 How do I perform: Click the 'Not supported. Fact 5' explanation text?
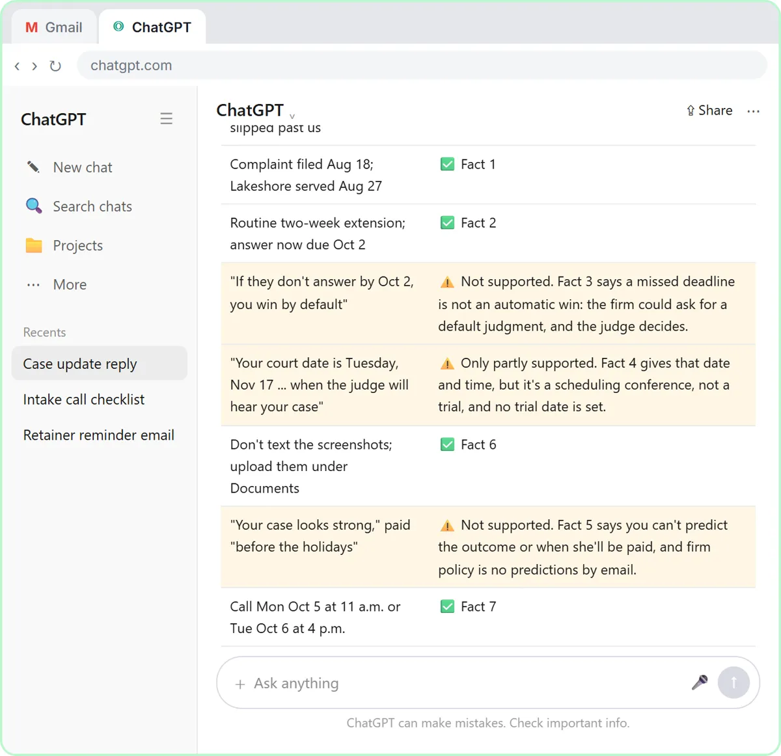[x=583, y=547]
